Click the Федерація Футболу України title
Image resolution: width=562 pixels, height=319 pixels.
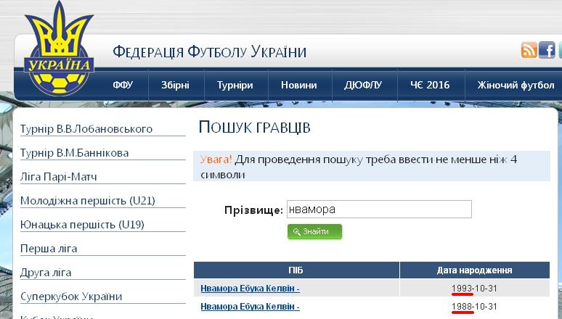(x=210, y=51)
